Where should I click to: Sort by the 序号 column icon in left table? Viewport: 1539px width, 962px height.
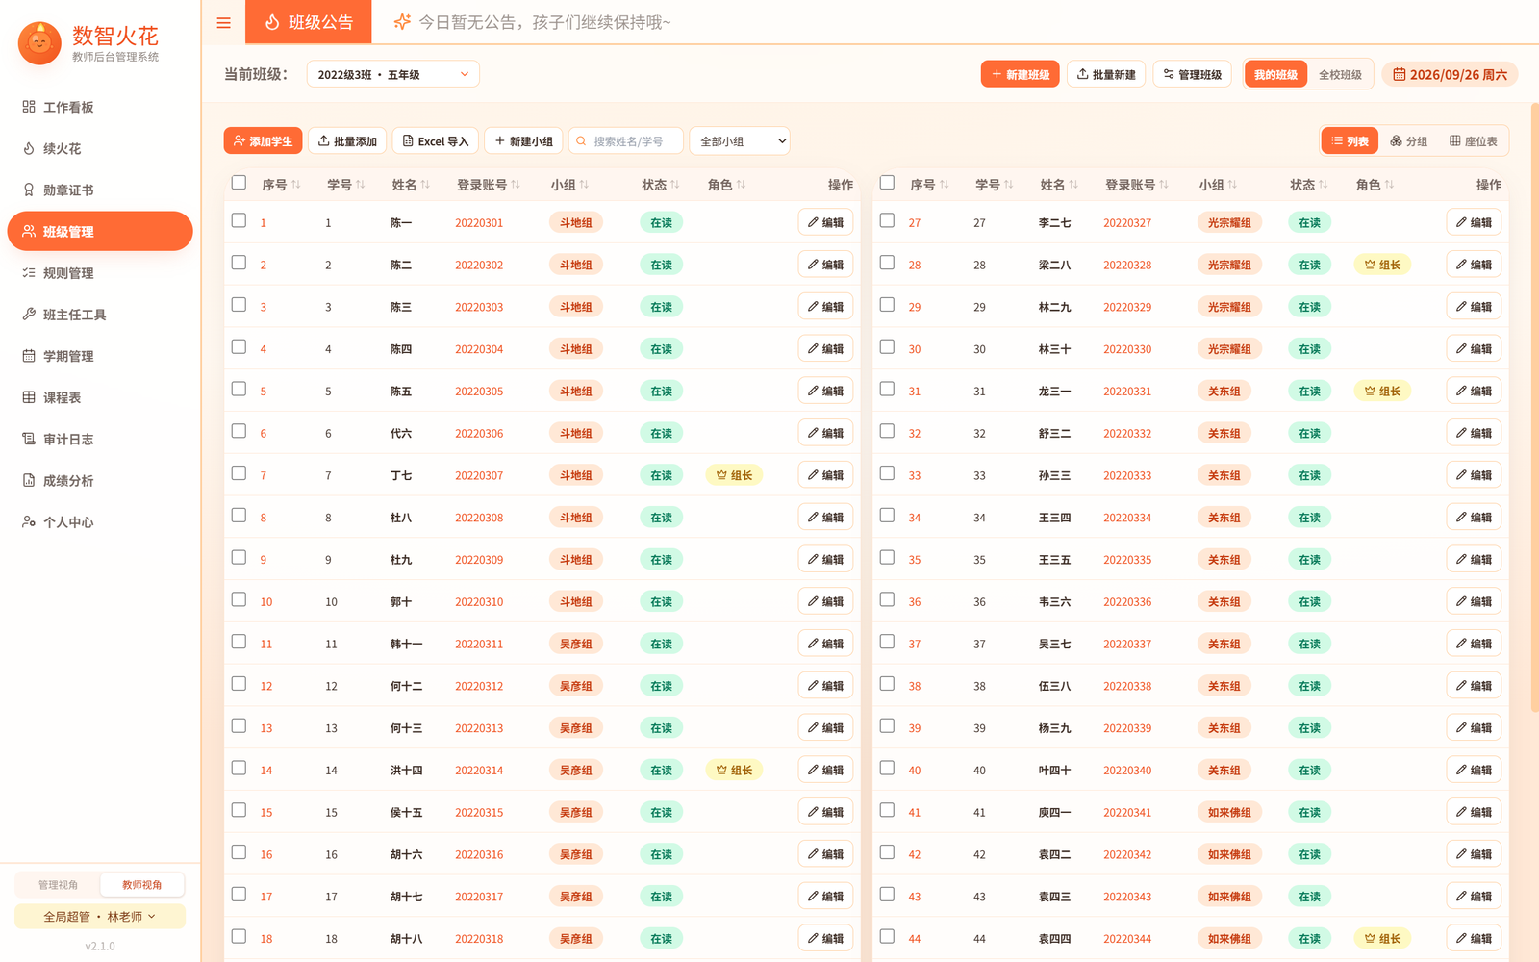coord(296,185)
